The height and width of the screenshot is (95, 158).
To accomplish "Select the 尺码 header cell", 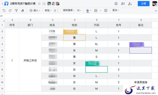I will click(97, 25).
